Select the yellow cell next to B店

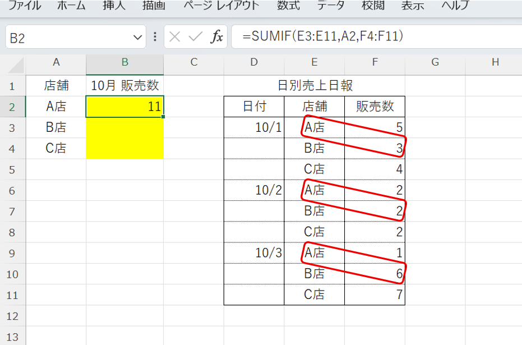tap(125, 127)
